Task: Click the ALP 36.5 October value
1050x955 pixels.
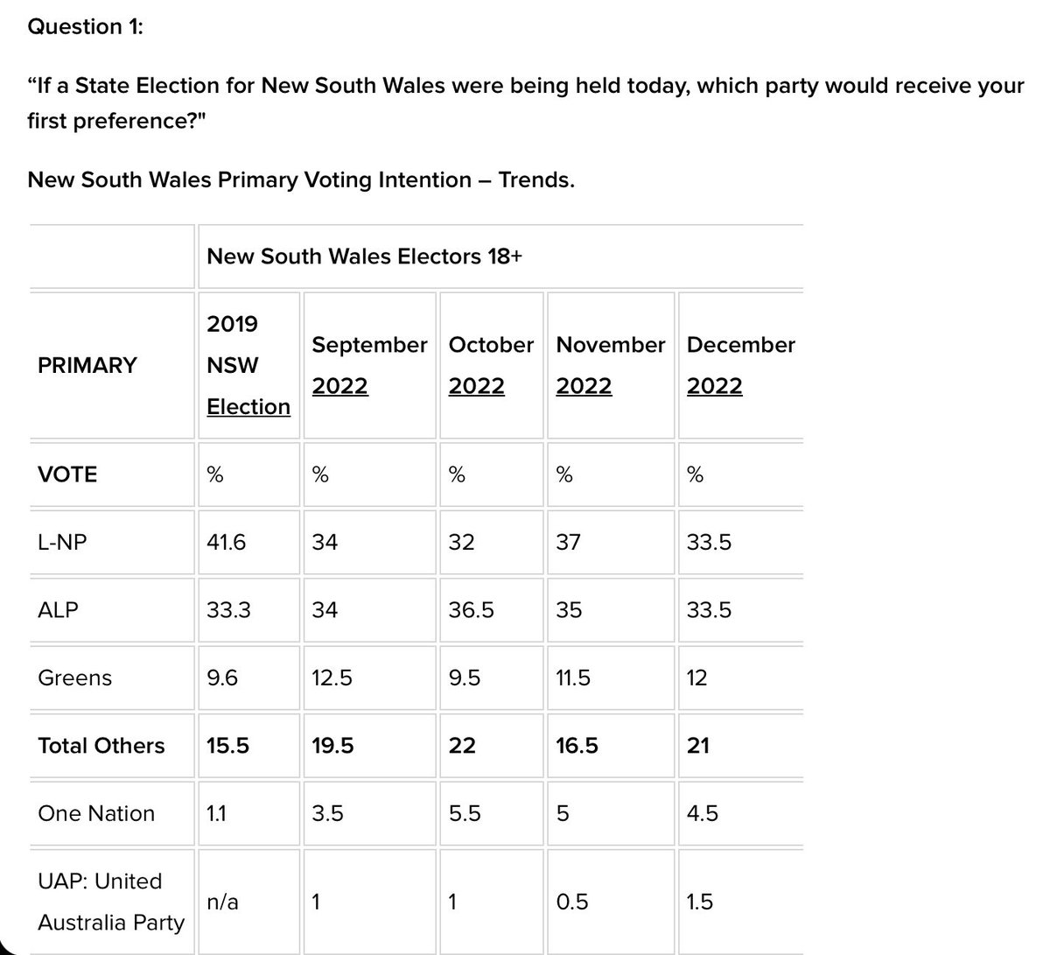Action: 471,610
